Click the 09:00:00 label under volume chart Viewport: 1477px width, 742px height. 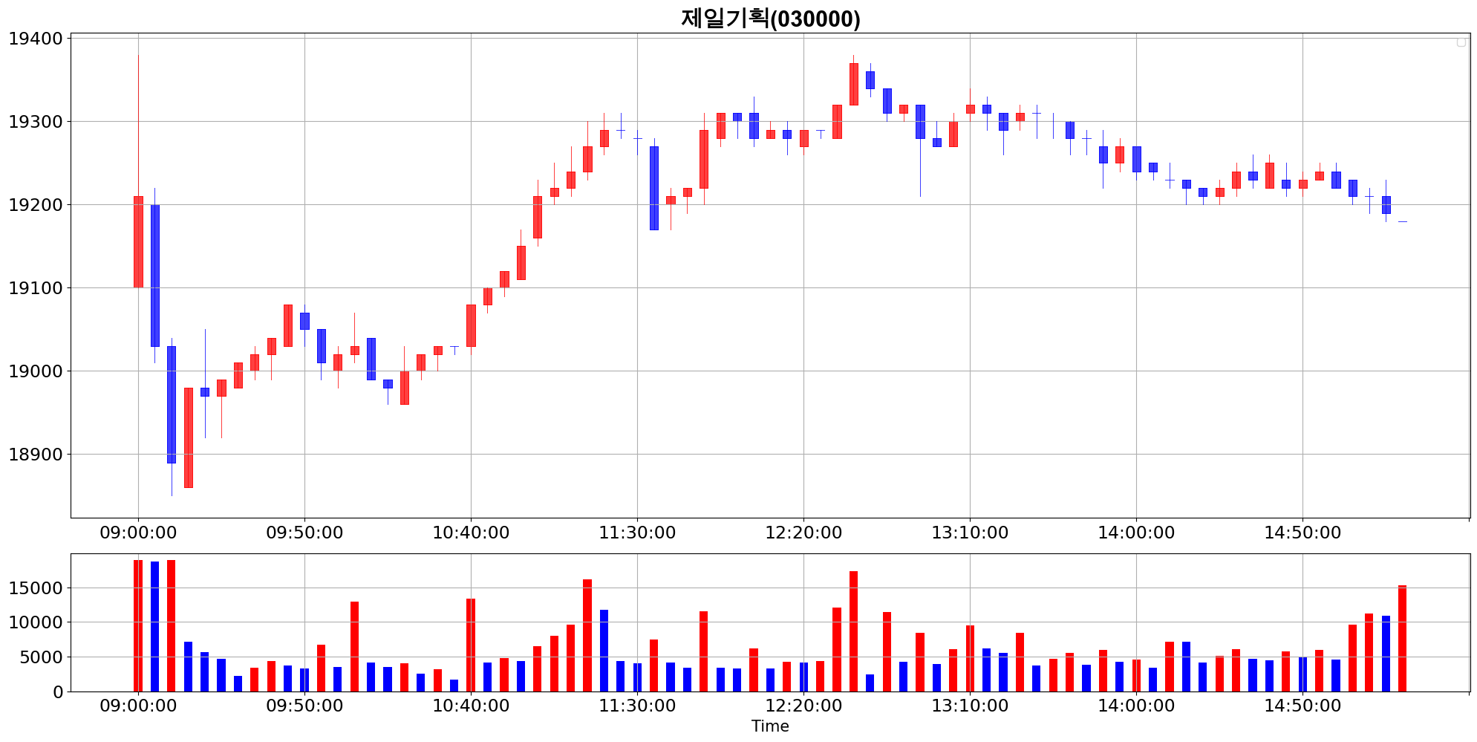pyautogui.click(x=138, y=706)
